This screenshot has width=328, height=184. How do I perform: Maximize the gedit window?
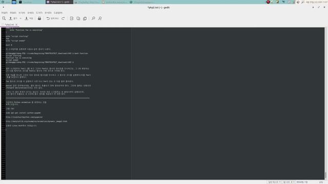pyautogui.click(x=319, y=7)
